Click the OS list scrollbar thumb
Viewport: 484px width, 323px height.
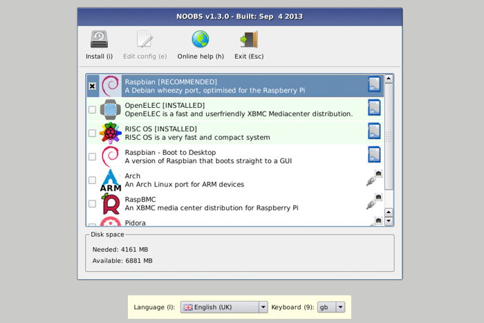(x=389, y=136)
